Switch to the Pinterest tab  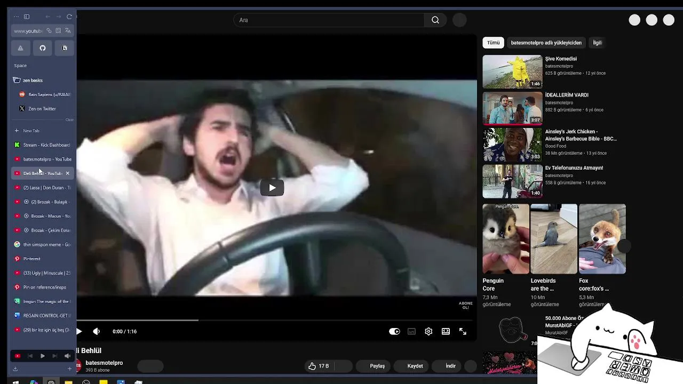(x=43, y=259)
